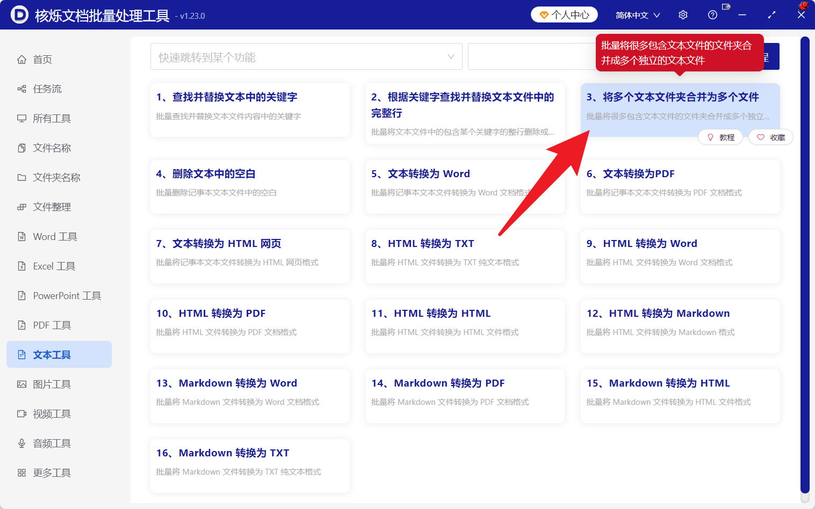Image resolution: width=815 pixels, height=509 pixels.
Task: Open 查找并替换文本中的关键字 tool card
Action: click(x=250, y=110)
